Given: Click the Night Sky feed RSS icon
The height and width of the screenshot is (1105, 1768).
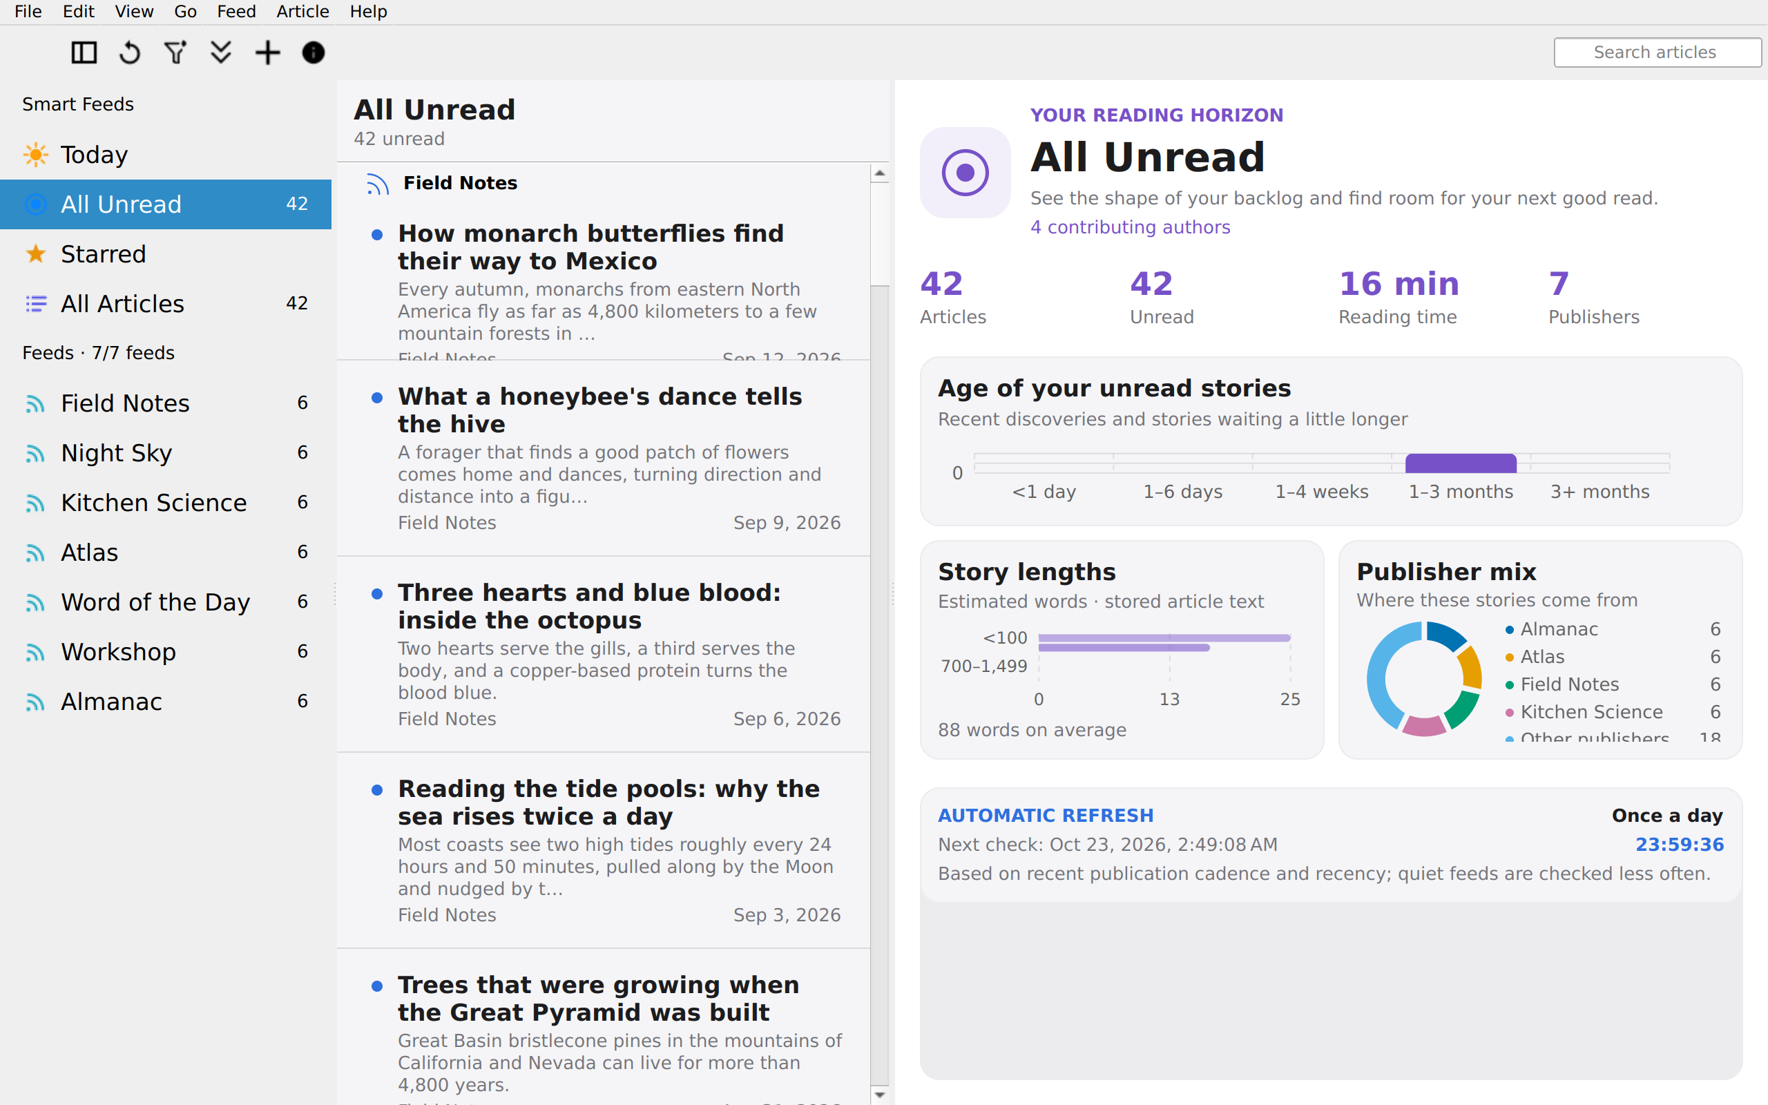Looking at the screenshot, I should coord(35,453).
